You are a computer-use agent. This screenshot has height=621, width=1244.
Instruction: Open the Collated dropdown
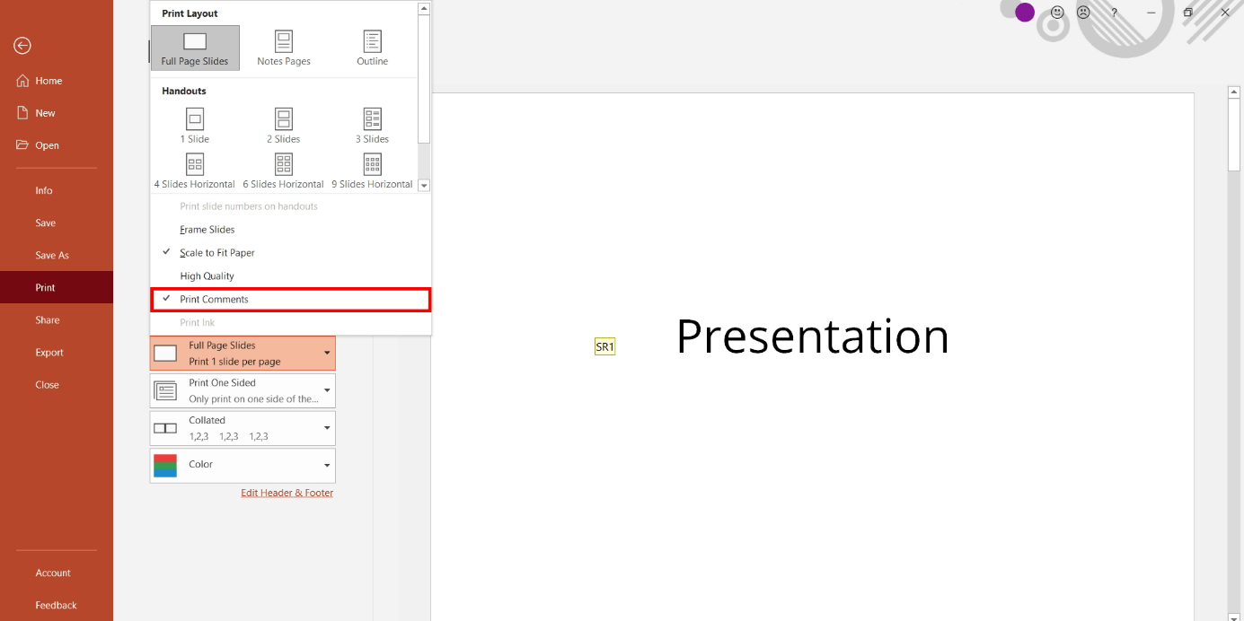[243, 428]
